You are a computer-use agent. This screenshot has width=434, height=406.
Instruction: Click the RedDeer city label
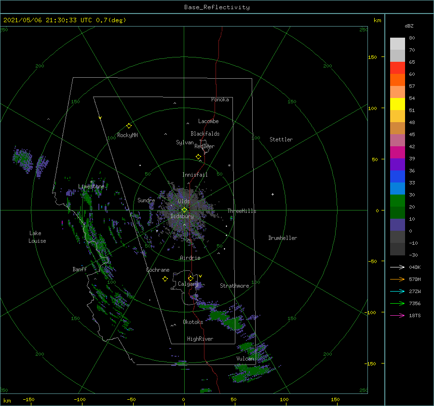coord(204,146)
